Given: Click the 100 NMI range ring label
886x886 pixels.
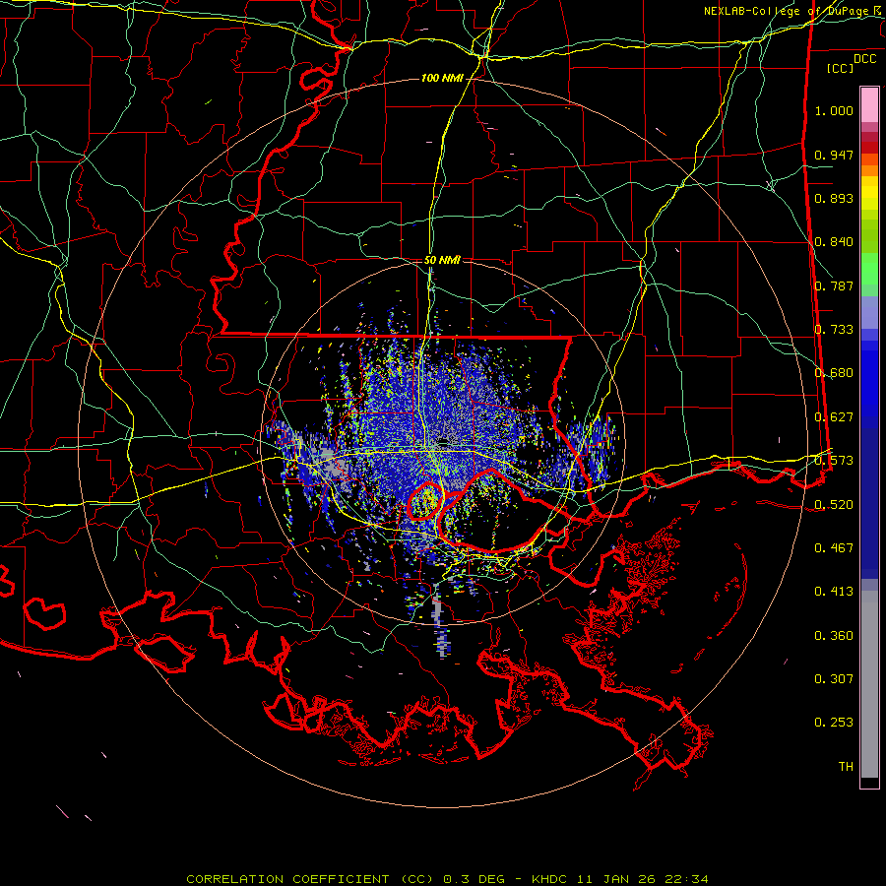Looking at the screenshot, I should (442, 78).
